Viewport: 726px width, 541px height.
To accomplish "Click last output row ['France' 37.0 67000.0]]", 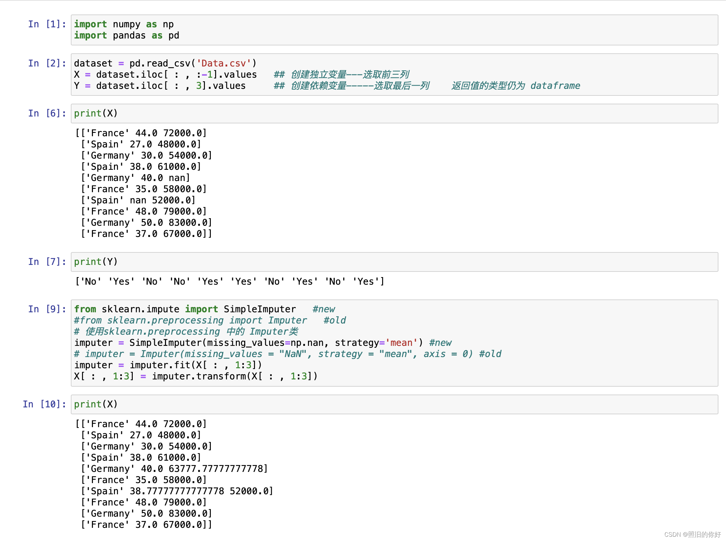I will [147, 525].
